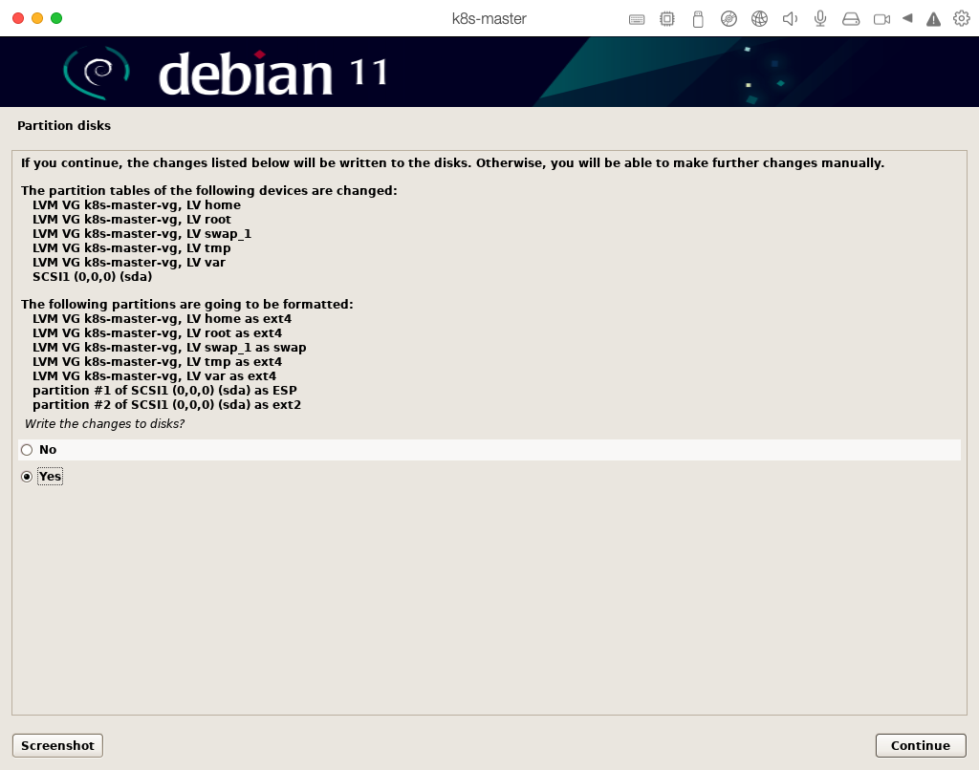This screenshot has width=979, height=770.
Task: Click the 'LV home as ext4' line
Action: (163, 319)
